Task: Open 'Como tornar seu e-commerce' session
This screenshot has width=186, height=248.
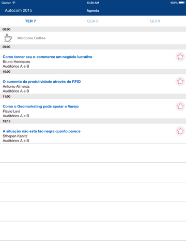Action: point(48,57)
